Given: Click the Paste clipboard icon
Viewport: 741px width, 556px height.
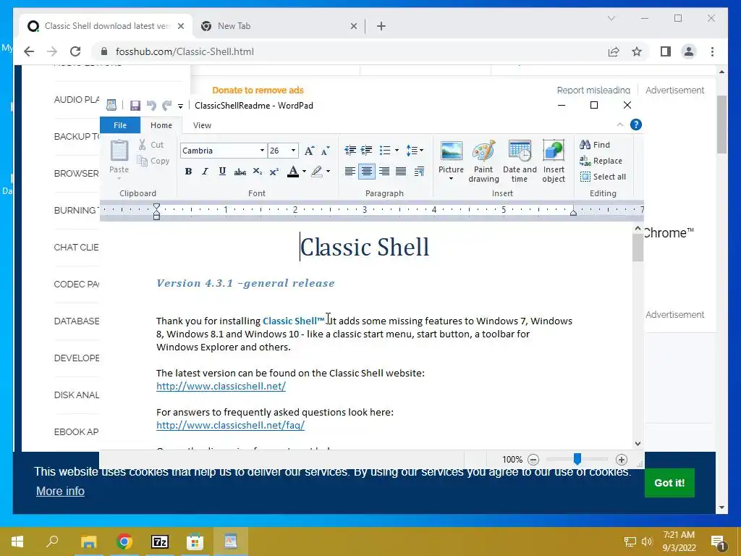Looking at the screenshot, I should click(x=119, y=151).
